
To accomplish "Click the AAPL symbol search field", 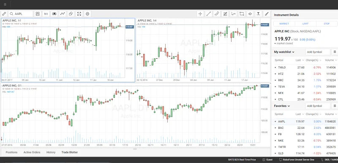I will (21, 14).
